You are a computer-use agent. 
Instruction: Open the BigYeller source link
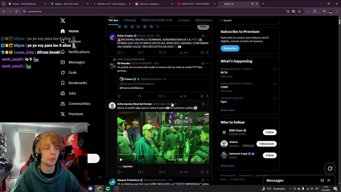click(128, 167)
